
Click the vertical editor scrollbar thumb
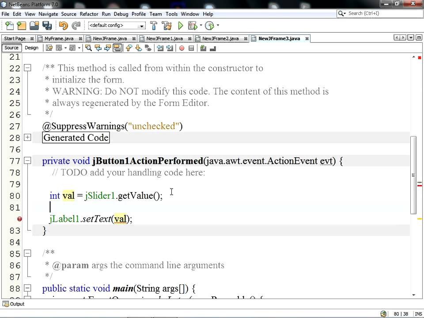[x=413, y=175]
